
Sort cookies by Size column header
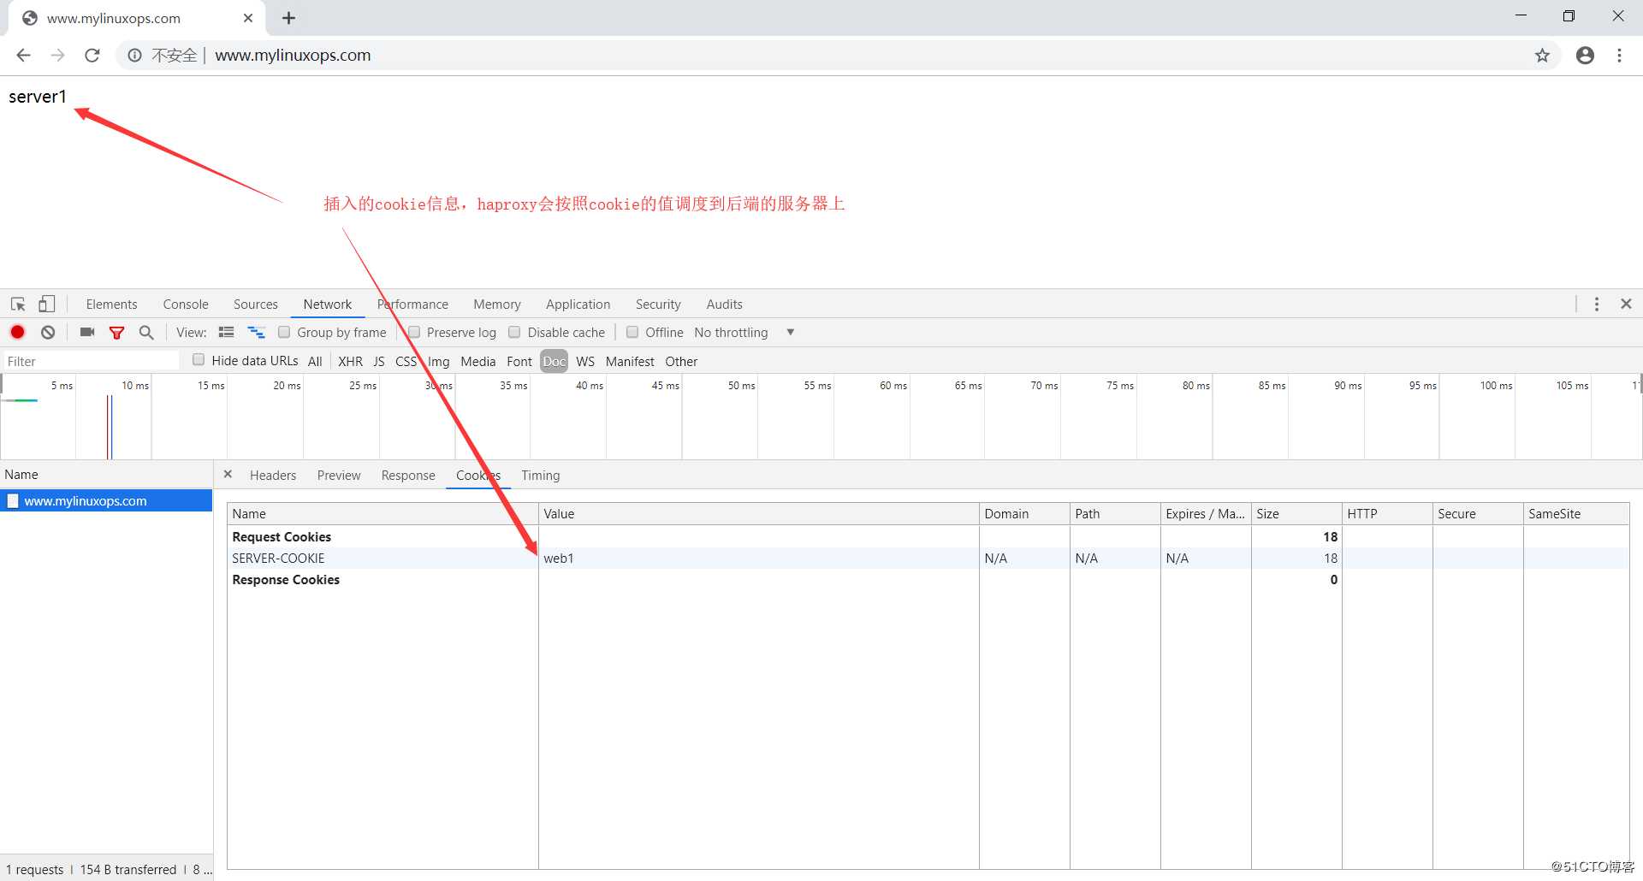[1296, 514]
